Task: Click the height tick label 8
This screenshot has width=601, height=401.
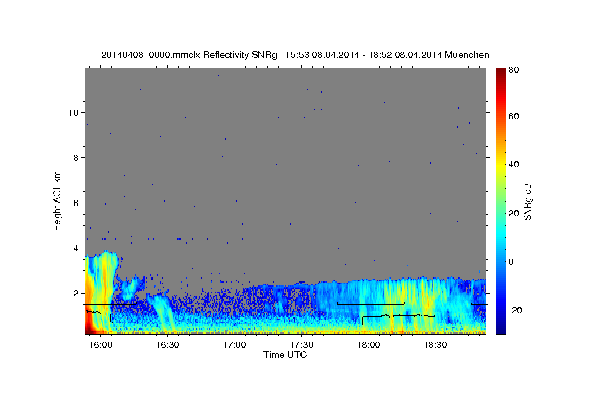Action: coord(76,158)
